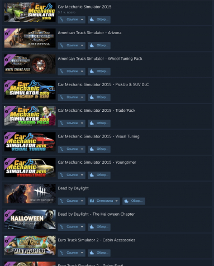
Task: Click thumbs-up review icon for Car Mechanic Simulator 2015
Action: [92, 20]
